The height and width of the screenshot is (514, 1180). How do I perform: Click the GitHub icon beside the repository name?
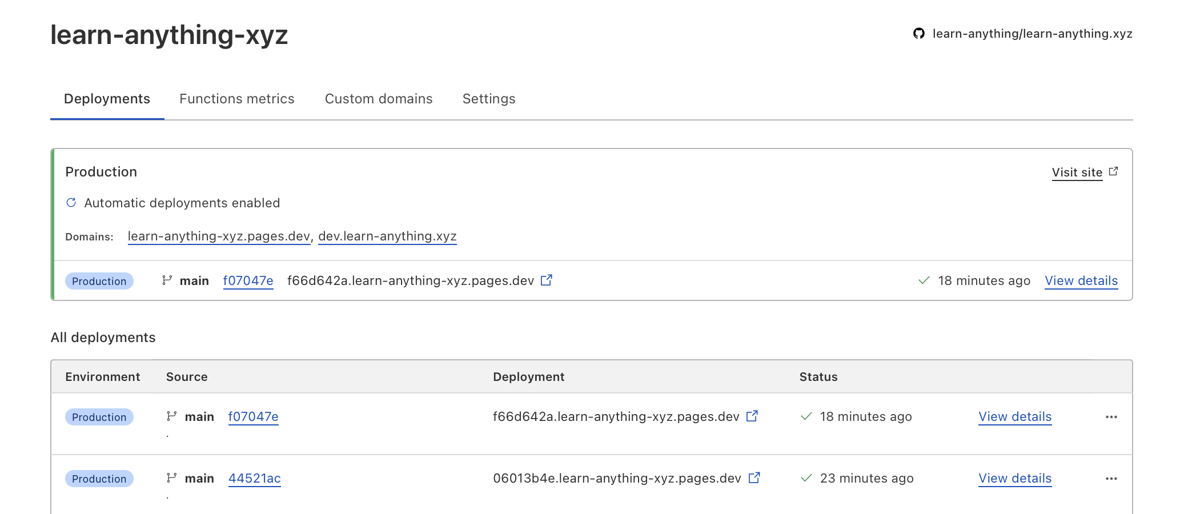(918, 34)
